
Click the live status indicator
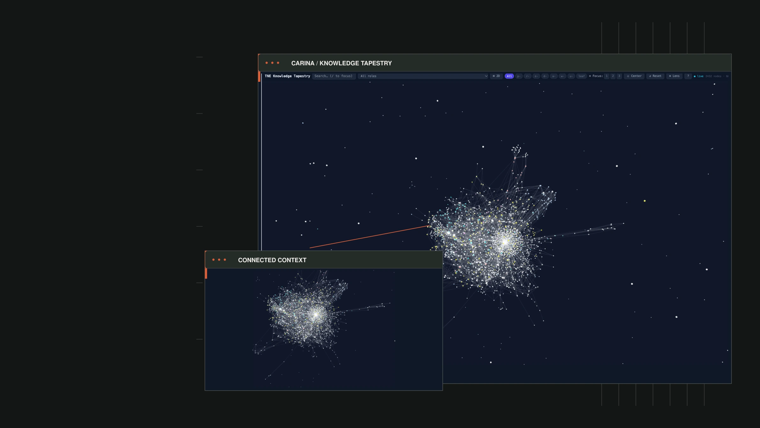click(699, 76)
